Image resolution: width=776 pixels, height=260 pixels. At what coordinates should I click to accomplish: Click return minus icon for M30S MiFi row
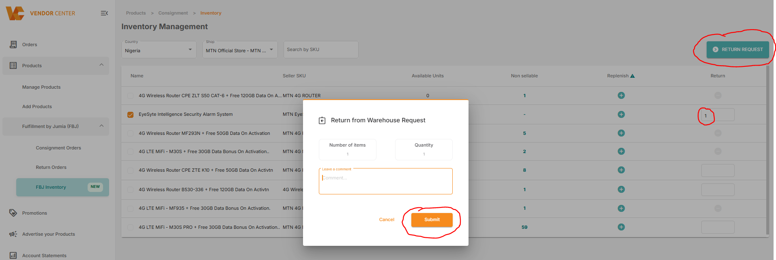[x=718, y=151]
